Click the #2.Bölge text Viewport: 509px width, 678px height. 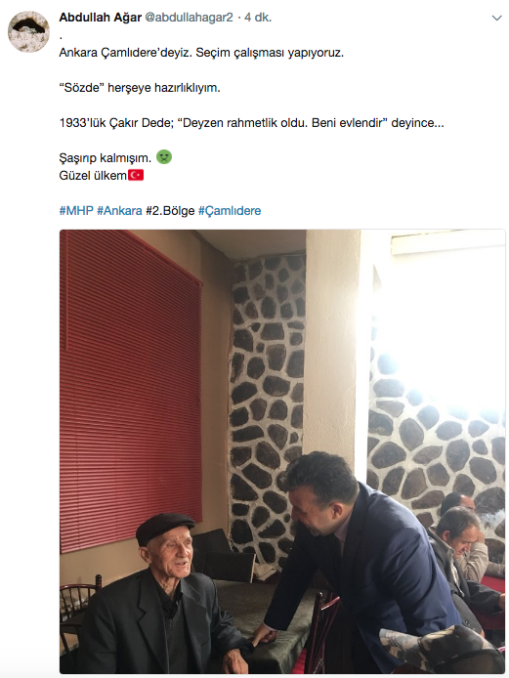click(170, 211)
